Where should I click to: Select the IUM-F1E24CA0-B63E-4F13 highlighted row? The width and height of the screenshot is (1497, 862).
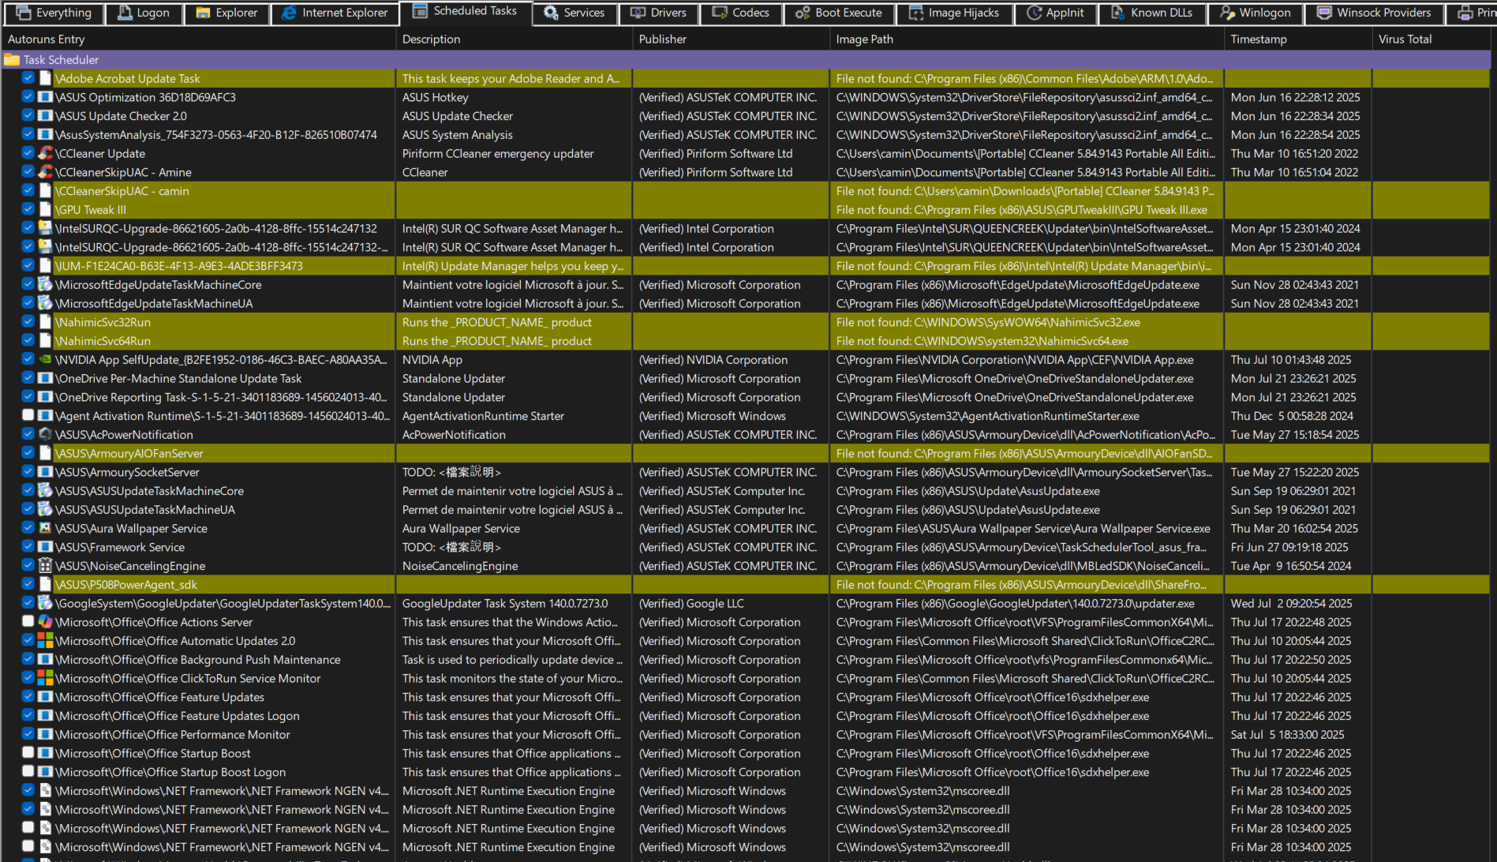coord(746,266)
